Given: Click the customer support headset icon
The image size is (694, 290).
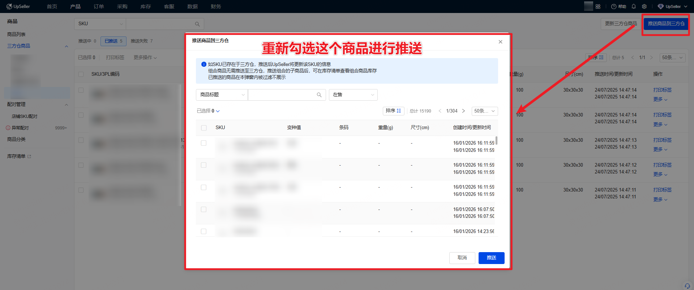Looking at the screenshot, I should (x=687, y=286).
